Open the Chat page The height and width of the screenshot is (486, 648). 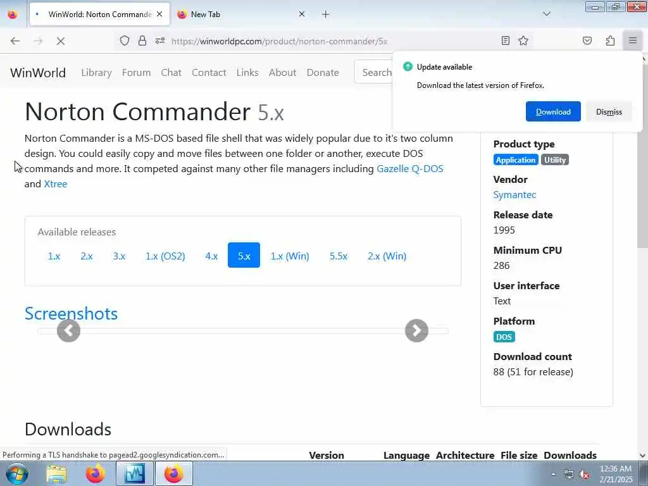(x=171, y=72)
